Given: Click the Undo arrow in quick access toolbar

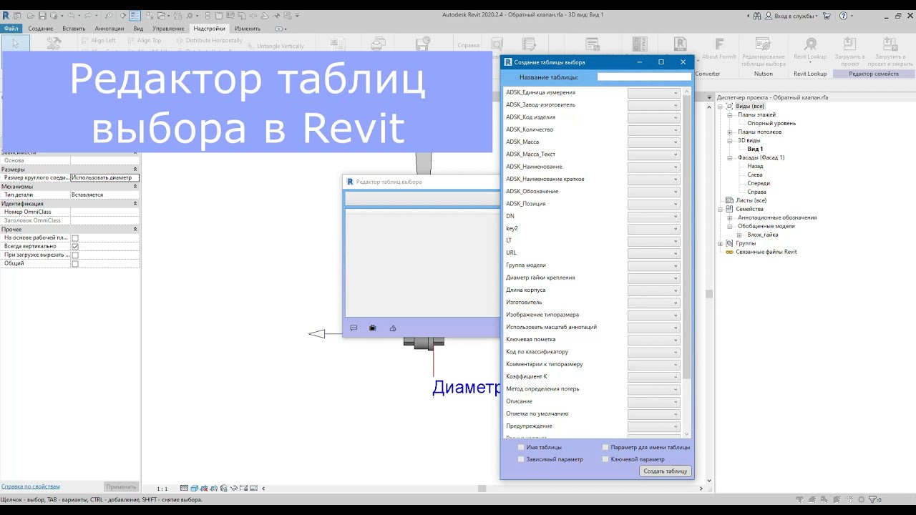Looking at the screenshot, I should (71, 15).
